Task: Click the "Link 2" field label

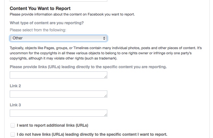Action: pyautogui.click(x=16, y=86)
